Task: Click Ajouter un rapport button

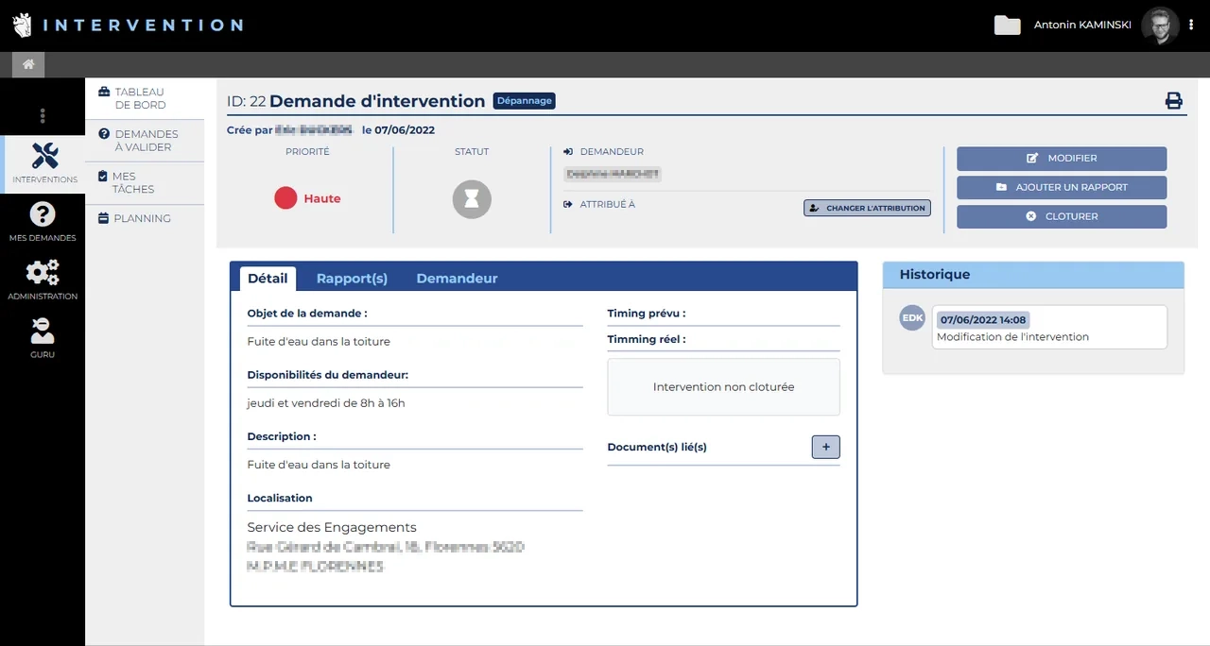Action: tap(1062, 188)
